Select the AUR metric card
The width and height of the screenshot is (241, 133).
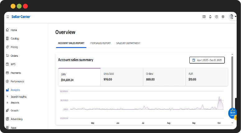(207, 77)
